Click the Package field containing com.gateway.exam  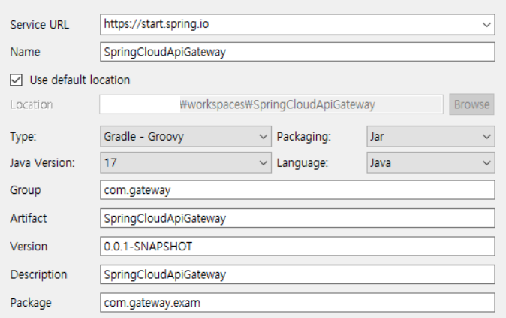pos(297,302)
